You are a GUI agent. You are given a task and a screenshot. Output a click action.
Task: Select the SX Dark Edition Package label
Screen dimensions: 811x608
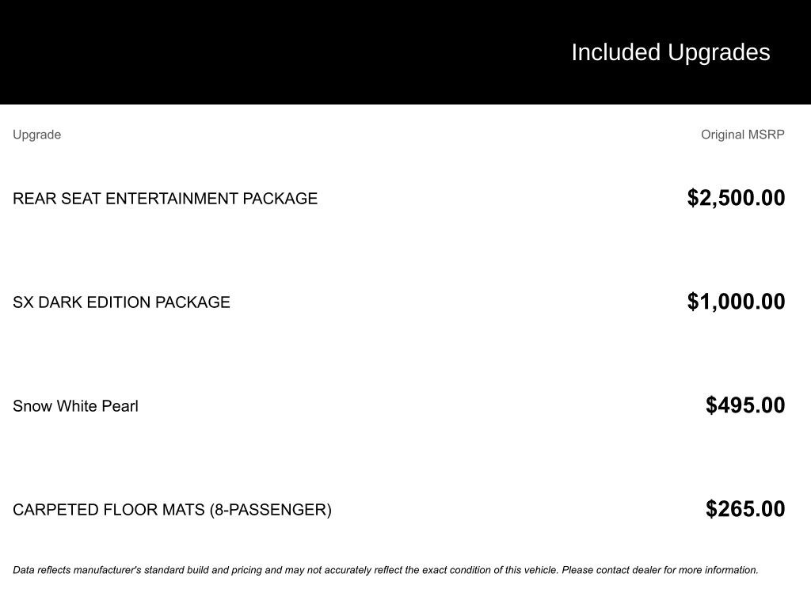pos(121,302)
